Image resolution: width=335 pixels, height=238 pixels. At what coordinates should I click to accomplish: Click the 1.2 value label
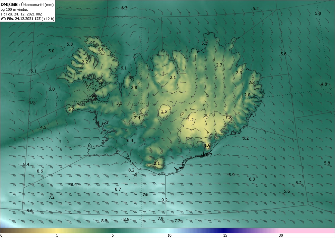click(191, 120)
